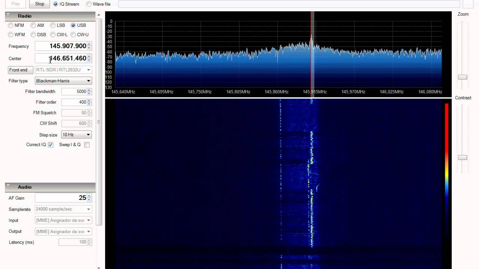
Task: Increase Filter bandwidth with up arrow
Action: click(89, 90)
